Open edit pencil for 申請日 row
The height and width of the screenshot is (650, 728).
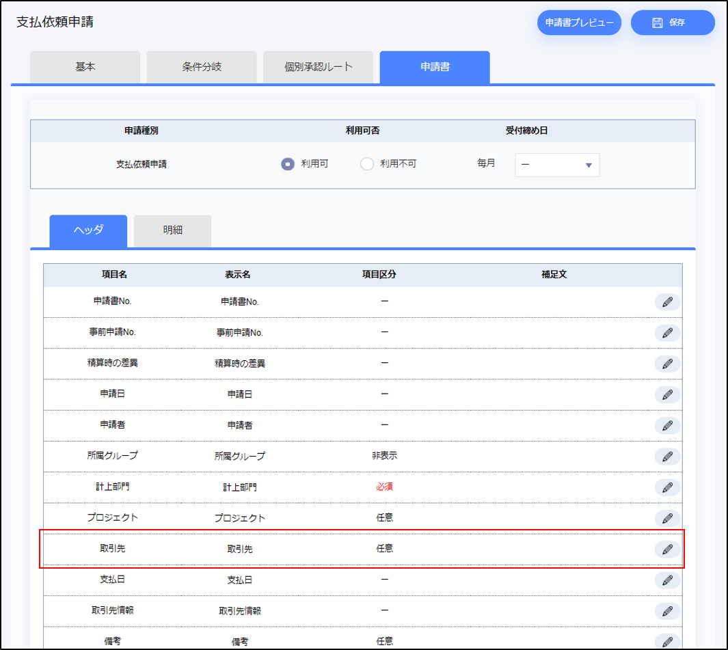(x=667, y=394)
